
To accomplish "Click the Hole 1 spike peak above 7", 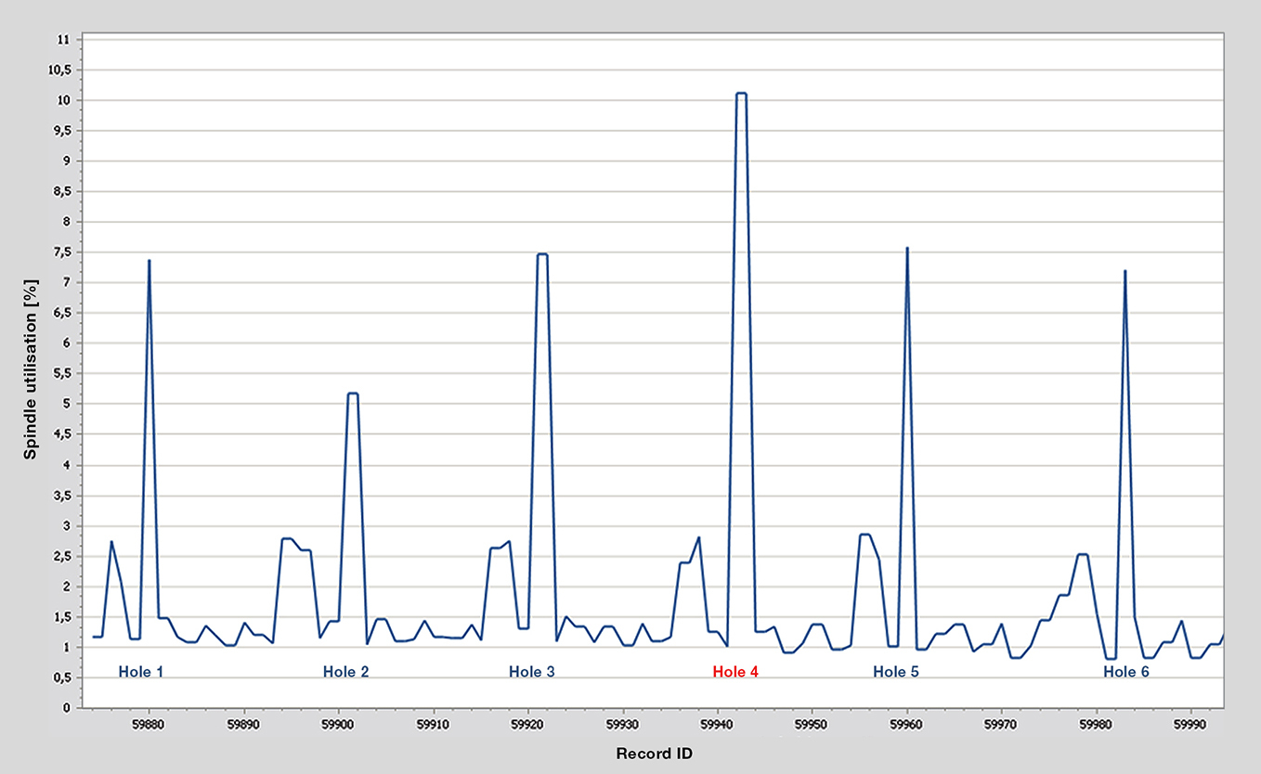I will (x=149, y=261).
